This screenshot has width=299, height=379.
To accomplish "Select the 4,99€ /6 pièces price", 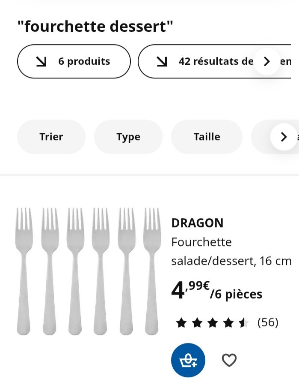I will pyautogui.click(x=217, y=290).
